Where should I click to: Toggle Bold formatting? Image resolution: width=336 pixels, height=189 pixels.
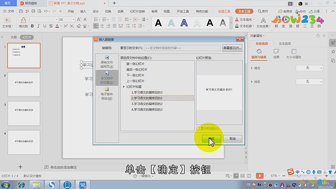point(32,26)
